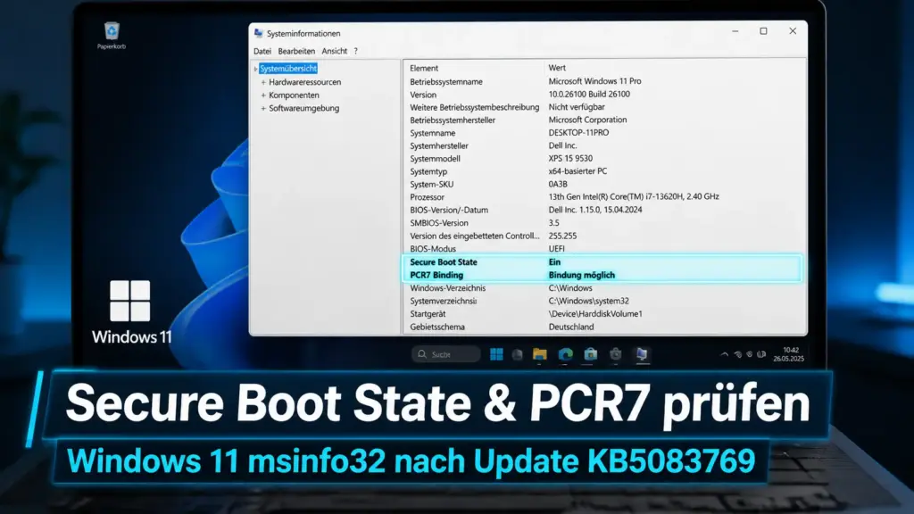The width and height of the screenshot is (914, 514).
Task: Open the network icon in system tray
Action: [737, 354]
